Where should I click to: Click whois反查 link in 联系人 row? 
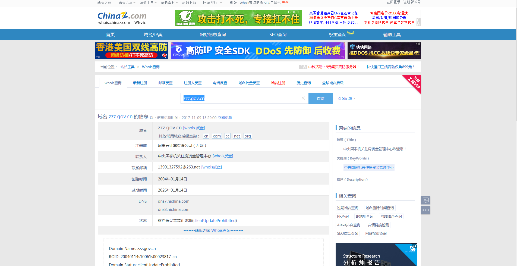[223, 156]
